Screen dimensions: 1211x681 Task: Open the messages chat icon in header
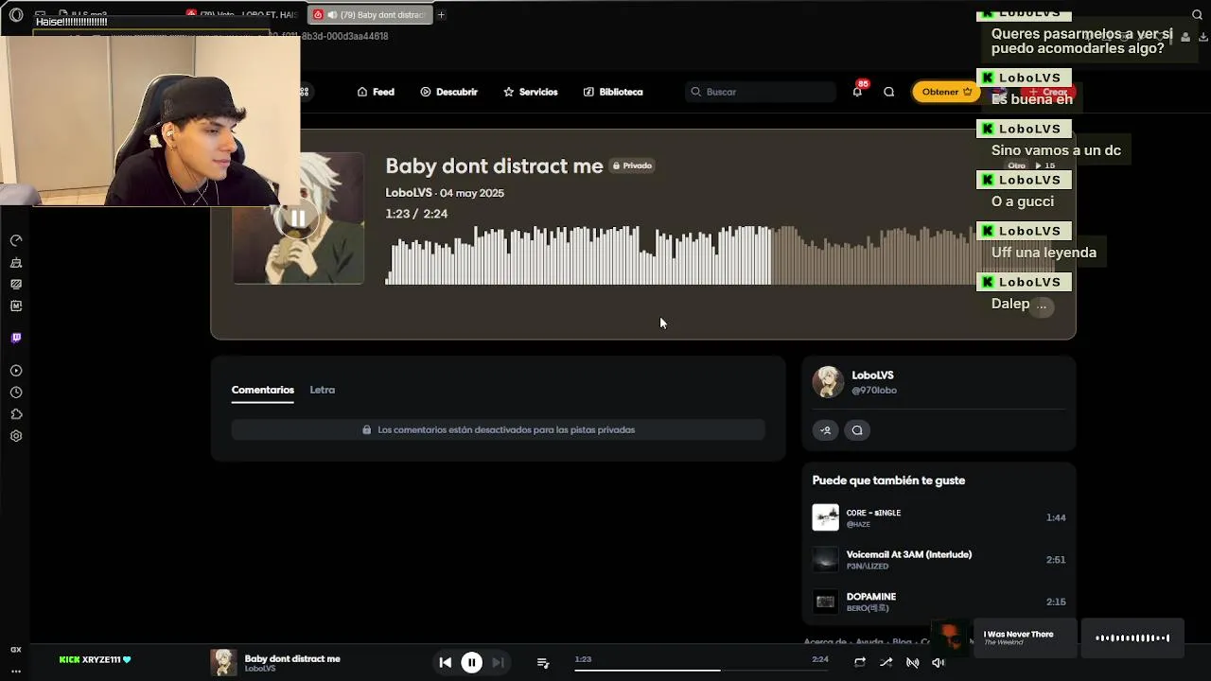tap(889, 92)
